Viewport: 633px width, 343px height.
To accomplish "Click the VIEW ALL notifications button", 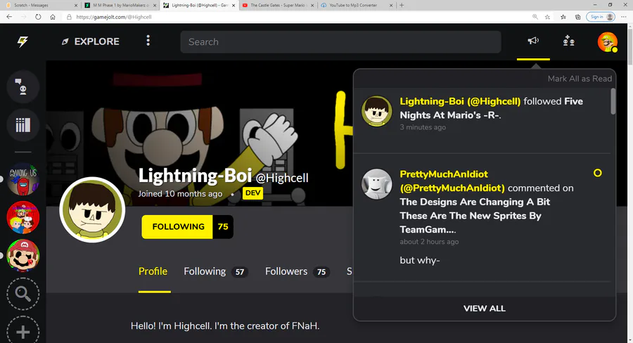I will tap(485, 309).
